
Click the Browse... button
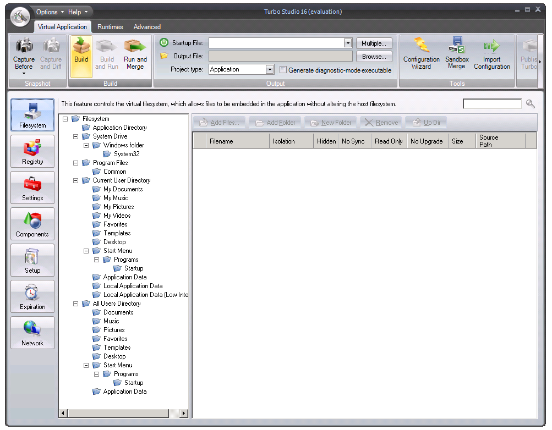click(374, 57)
